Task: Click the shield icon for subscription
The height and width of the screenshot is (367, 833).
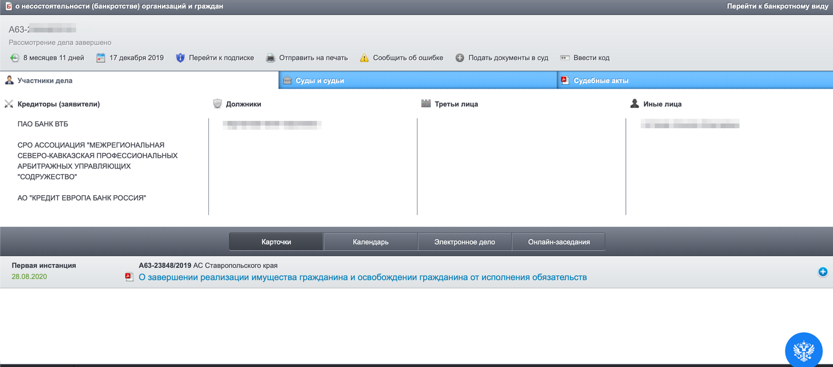Action: [180, 58]
